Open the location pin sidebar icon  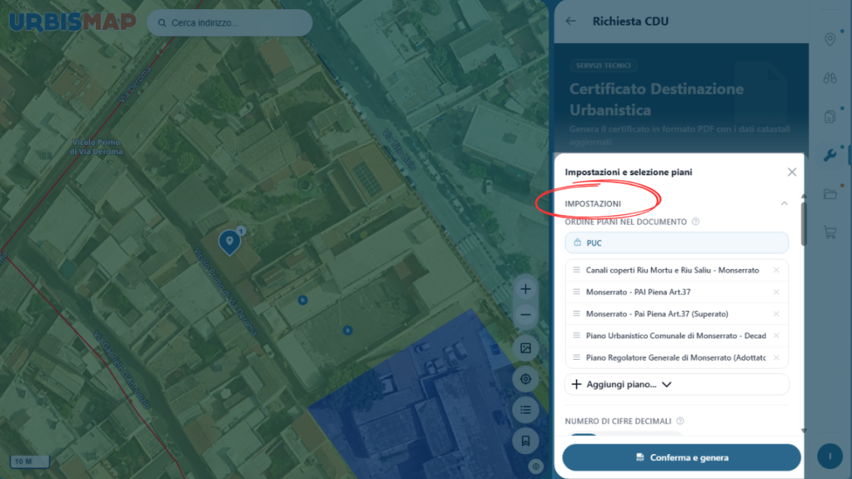(830, 39)
